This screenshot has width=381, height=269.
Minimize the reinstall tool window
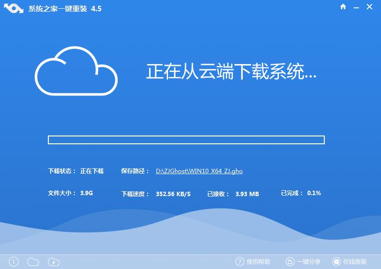click(356, 8)
